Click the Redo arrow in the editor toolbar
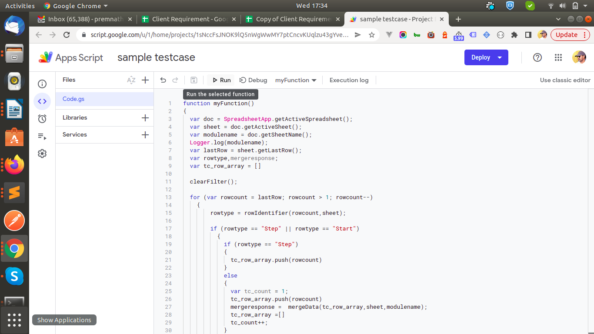The width and height of the screenshot is (594, 334). [x=175, y=80]
